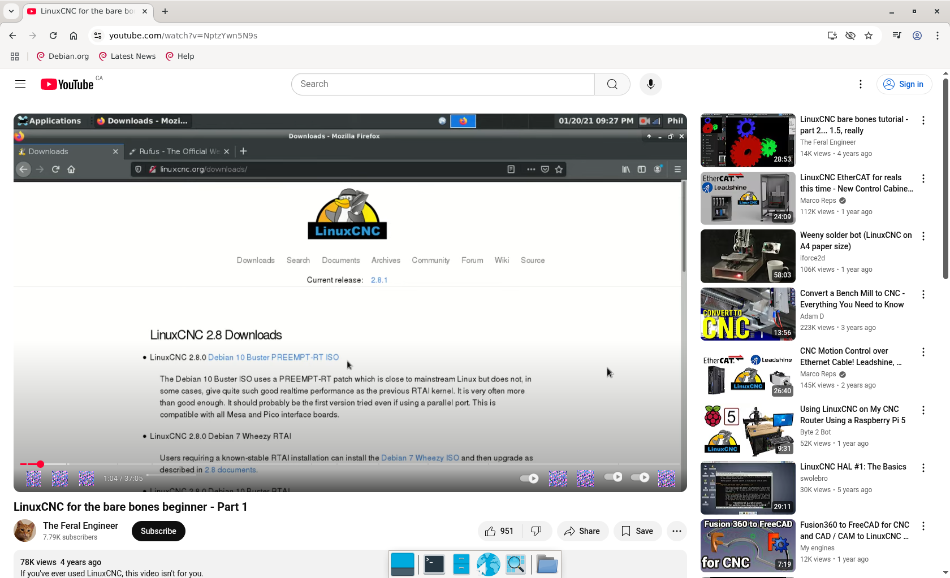
Task: Seek video using the red progress bar handle
Action: [x=40, y=464]
